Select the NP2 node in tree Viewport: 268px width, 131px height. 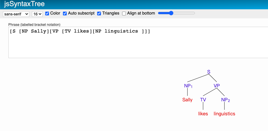(x=226, y=100)
